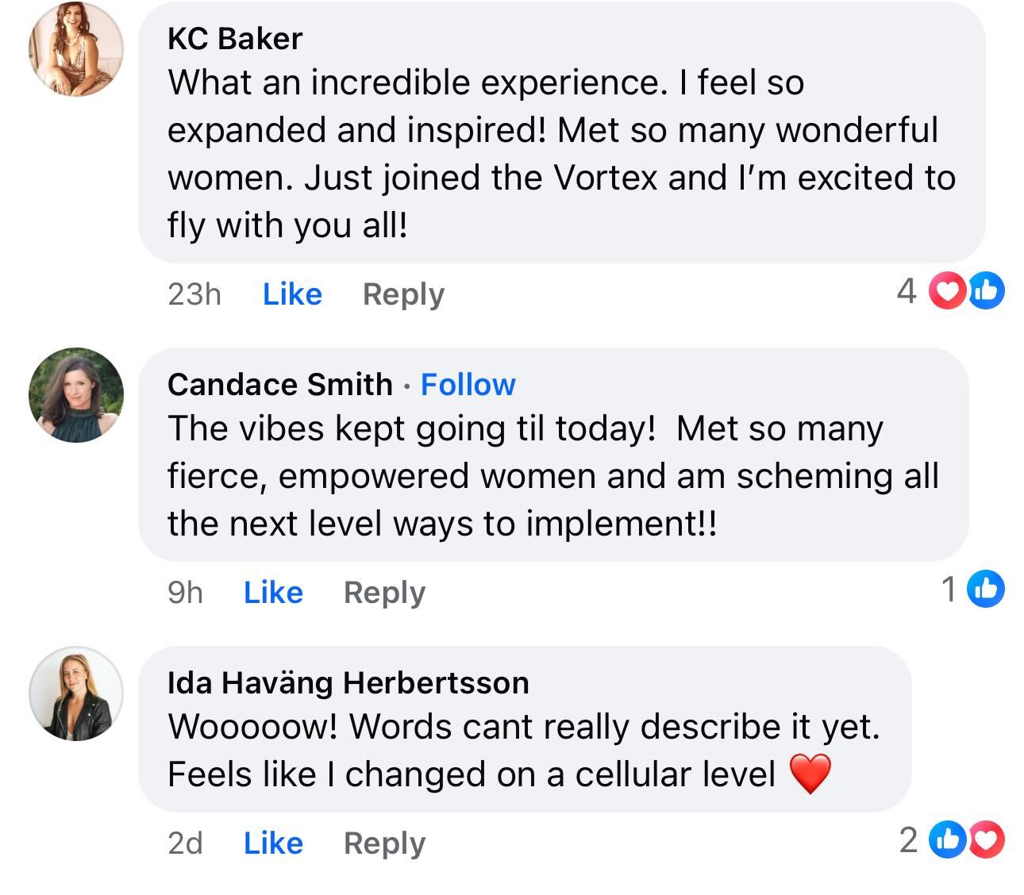The width and height of the screenshot is (1024, 895).
Task: Open KC Baker's name link
Action: pyautogui.click(x=235, y=38)
